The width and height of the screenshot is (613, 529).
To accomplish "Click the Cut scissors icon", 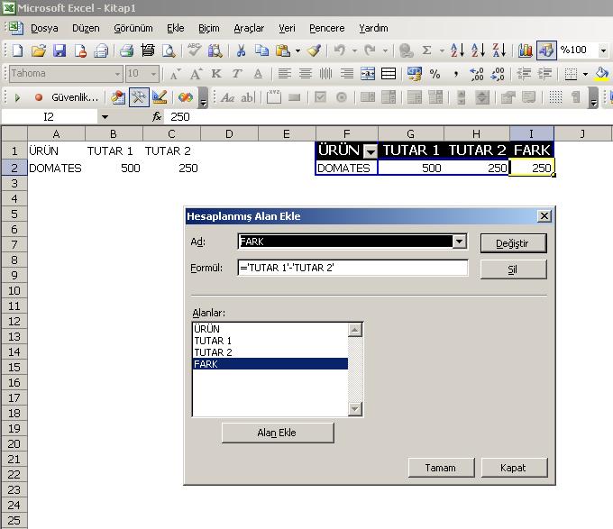I will (241, 50).
